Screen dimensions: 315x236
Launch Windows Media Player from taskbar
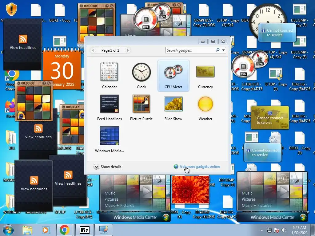(46, 230)
